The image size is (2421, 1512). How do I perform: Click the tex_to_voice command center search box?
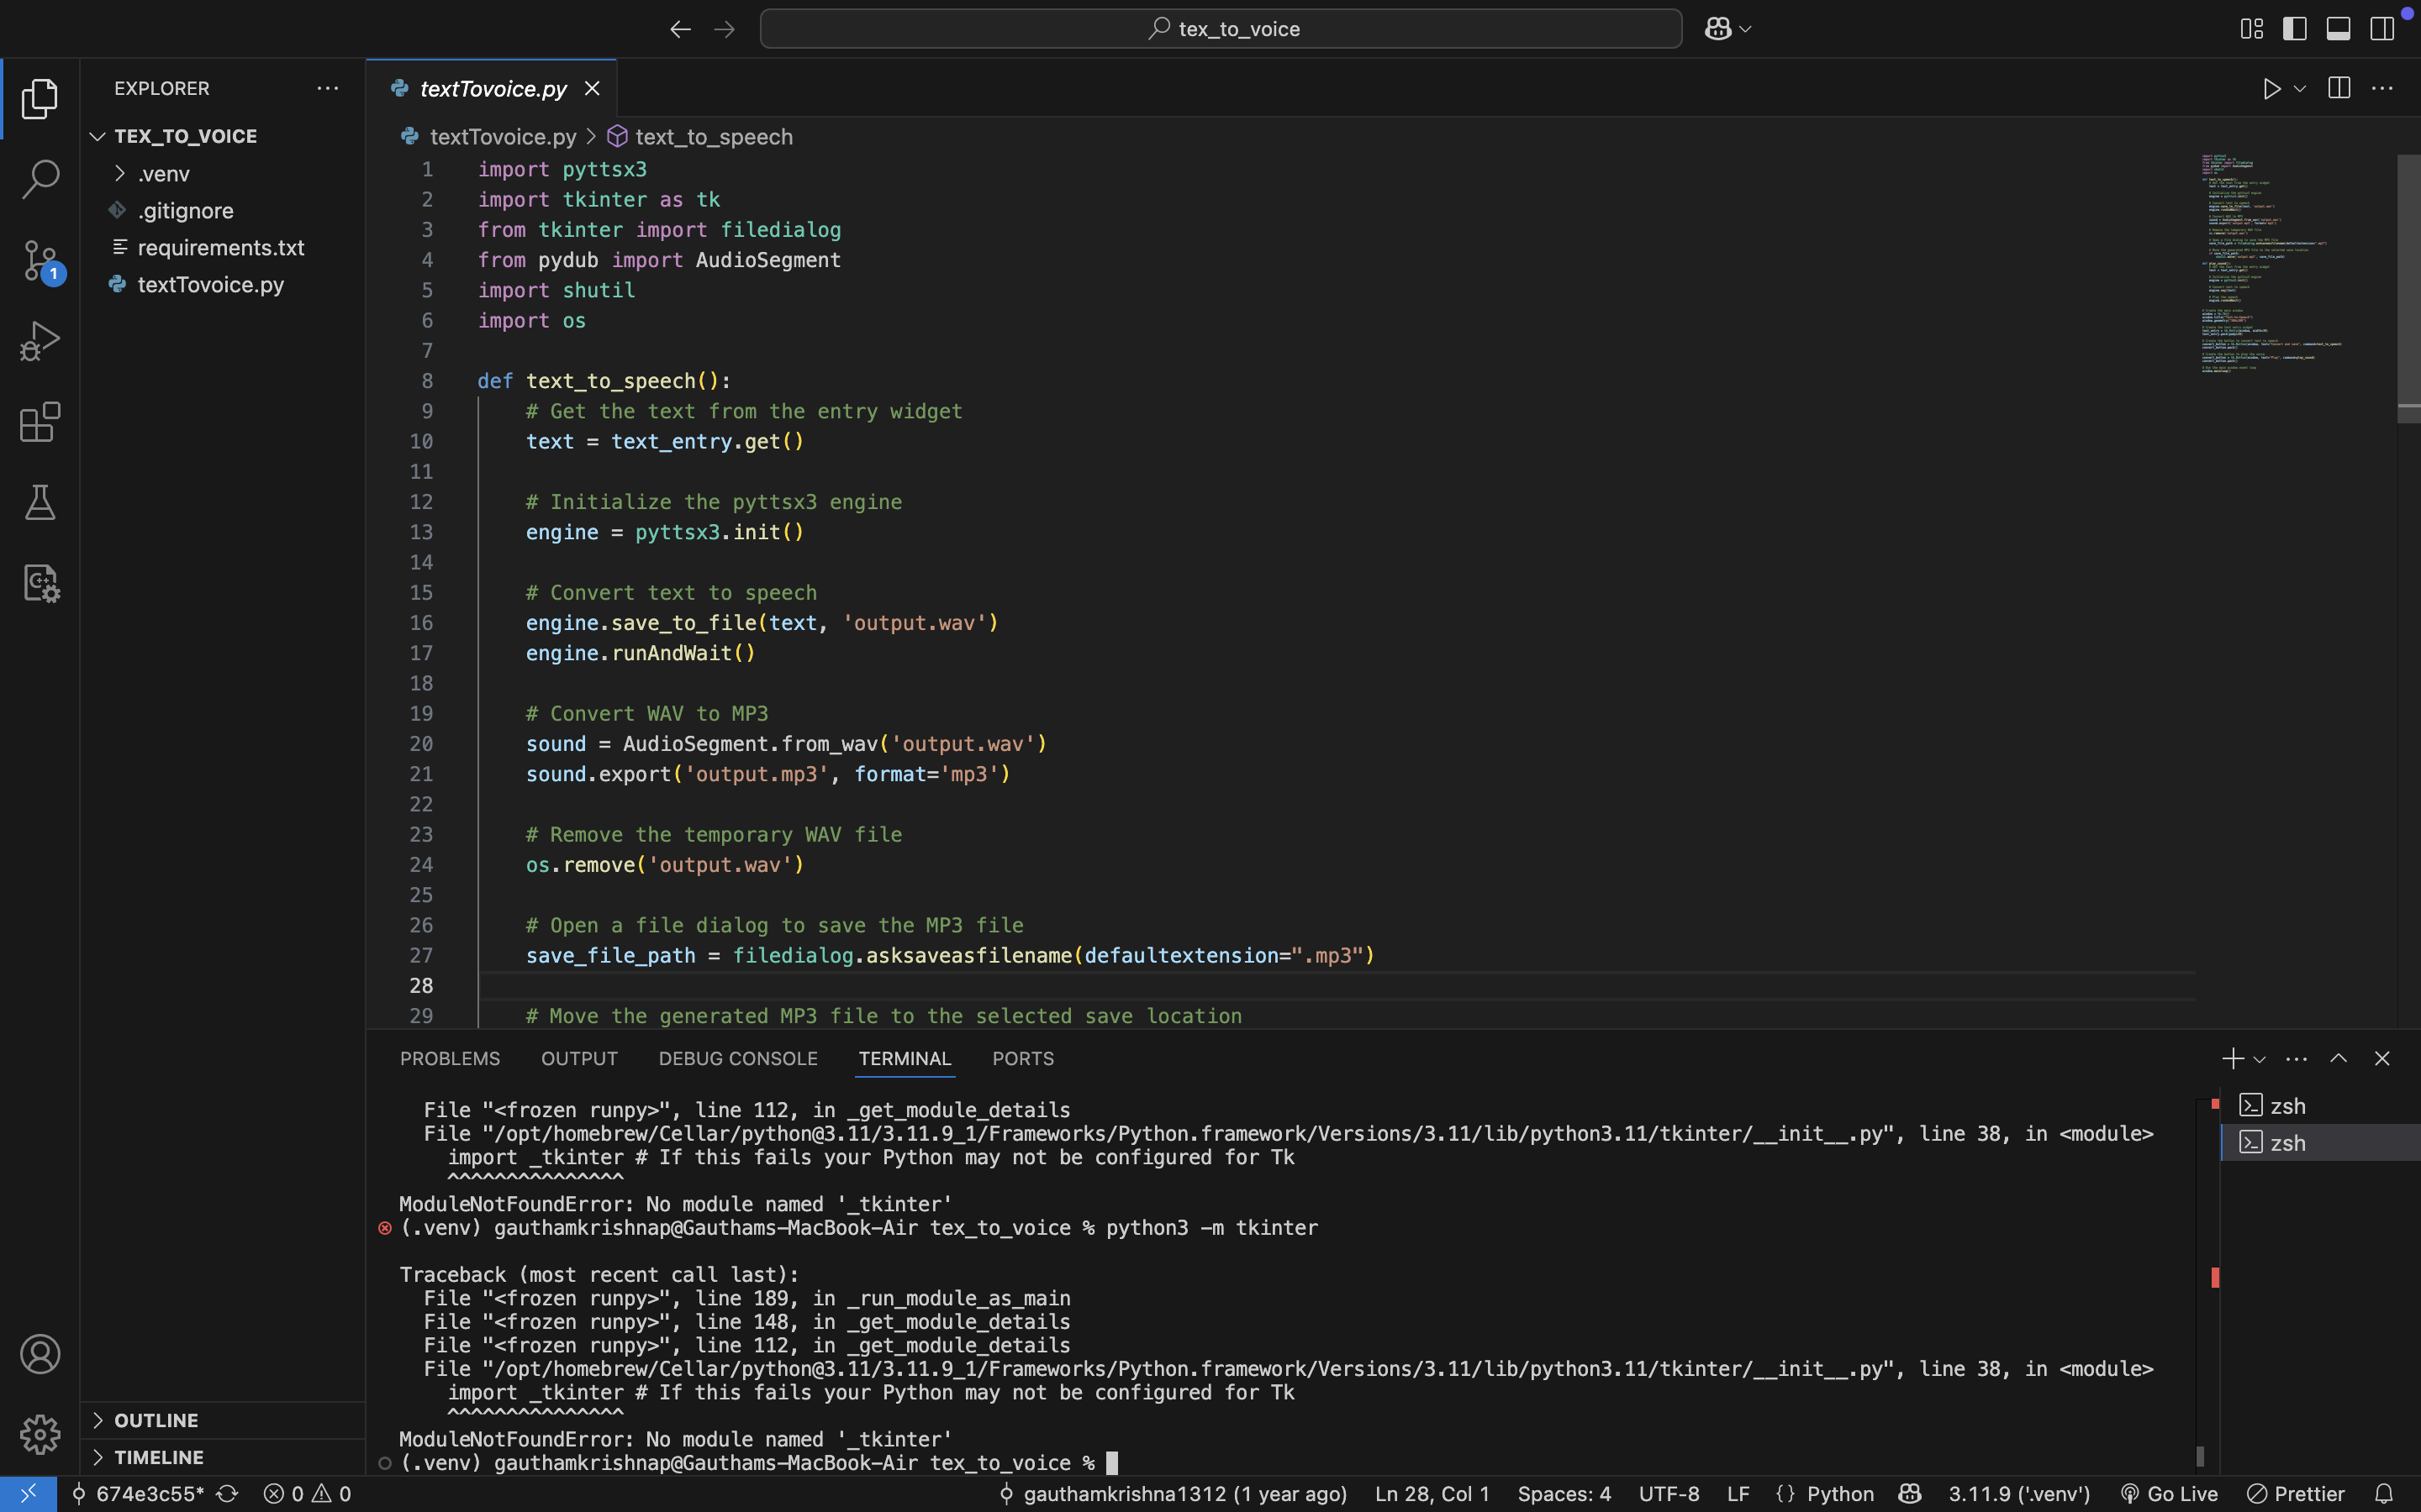[x=1221, y=29]
